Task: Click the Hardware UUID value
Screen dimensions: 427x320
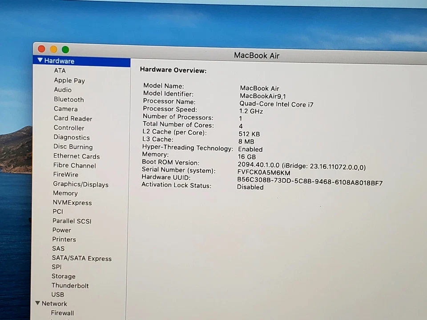Action: tap(310, 181)
